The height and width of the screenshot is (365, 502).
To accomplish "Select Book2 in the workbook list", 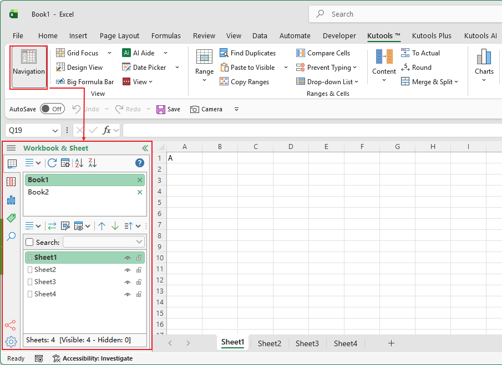I will point(39,192).
